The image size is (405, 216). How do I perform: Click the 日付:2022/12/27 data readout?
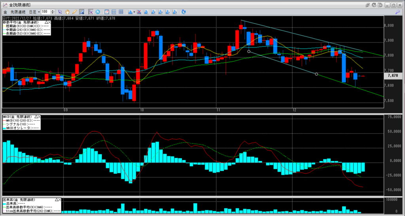pyautogui.click(x=17, y=18)
